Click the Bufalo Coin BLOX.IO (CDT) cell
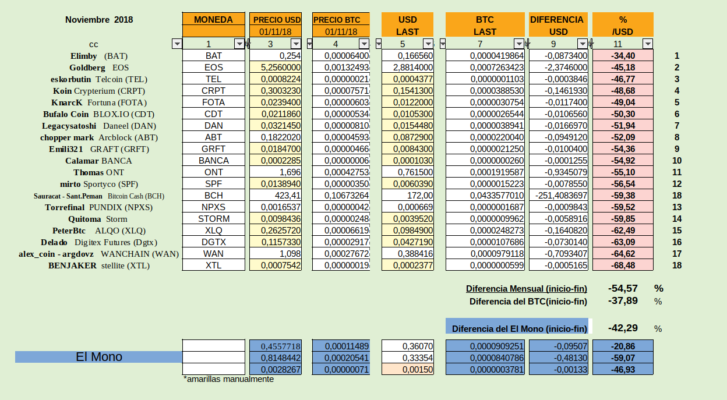727x400 pixels. click(x=99, y=114)
